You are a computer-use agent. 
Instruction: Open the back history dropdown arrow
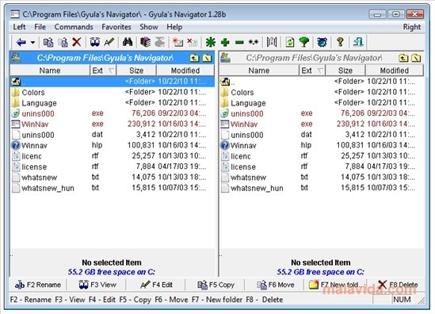tap(32, 43)
